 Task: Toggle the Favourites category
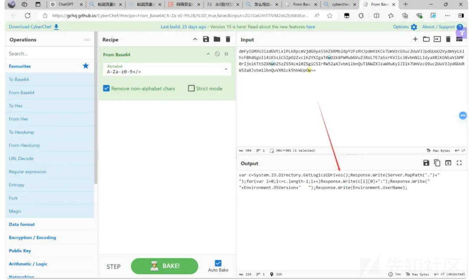pyautogui.click(x=50, y=66)
